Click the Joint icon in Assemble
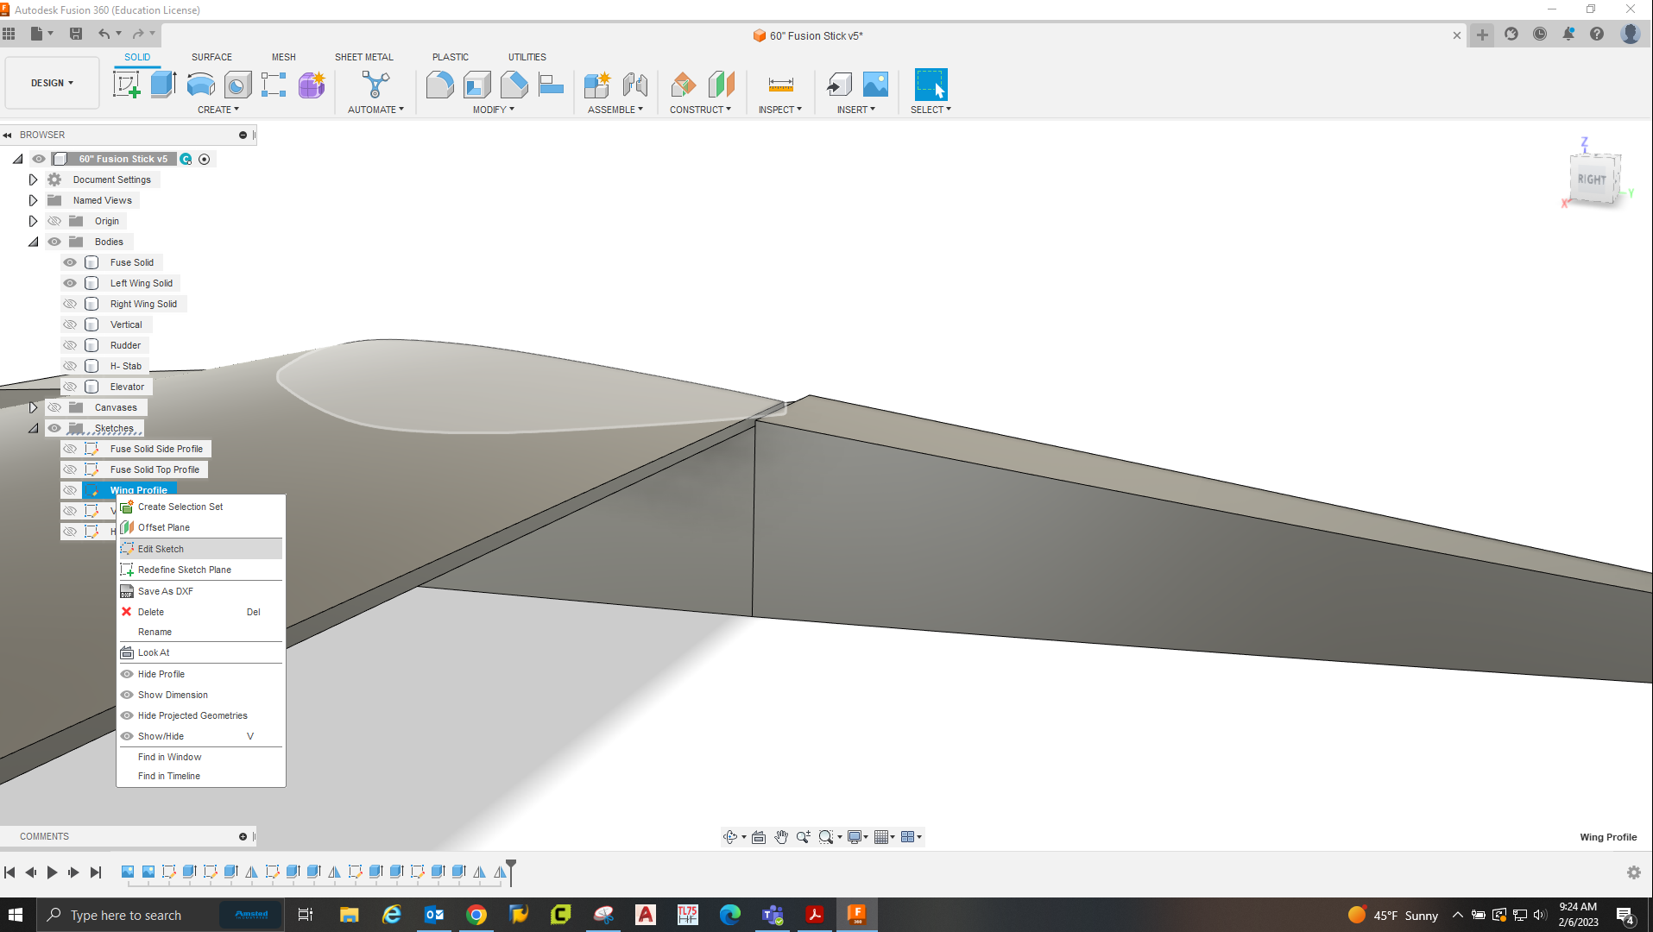 634,85
